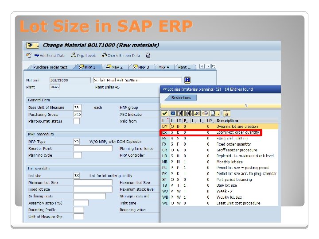Viewport: 319px width, 239px height.
Task: Select the HB Replenish to maximum stock level row
Action: tap(219, 156)
